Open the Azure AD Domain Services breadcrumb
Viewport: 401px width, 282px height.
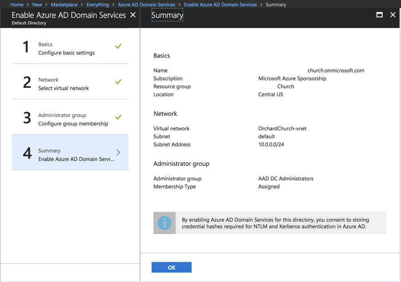[147, 4]
